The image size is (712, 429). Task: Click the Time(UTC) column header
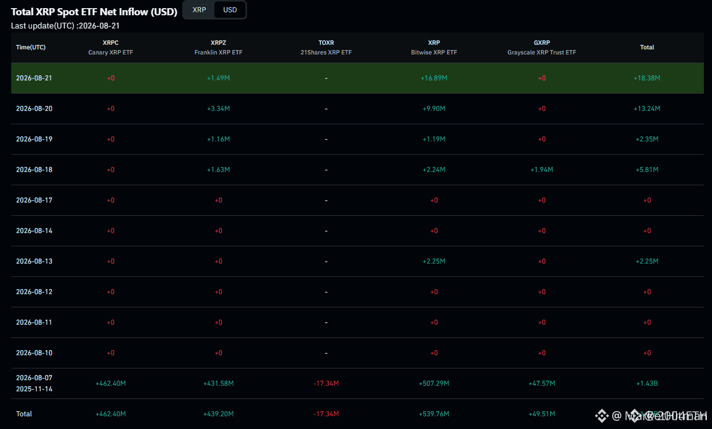click(31, 47)
